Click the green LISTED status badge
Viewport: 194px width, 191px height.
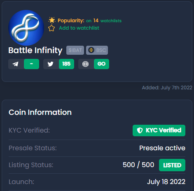click(172, 165)
